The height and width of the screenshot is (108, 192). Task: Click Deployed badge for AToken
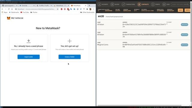pos(184,25)
